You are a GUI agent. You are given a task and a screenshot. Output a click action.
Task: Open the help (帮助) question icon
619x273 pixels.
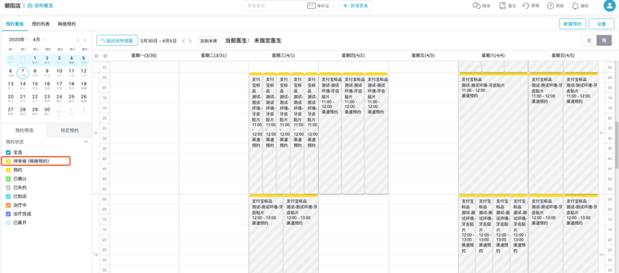(550, 6)
